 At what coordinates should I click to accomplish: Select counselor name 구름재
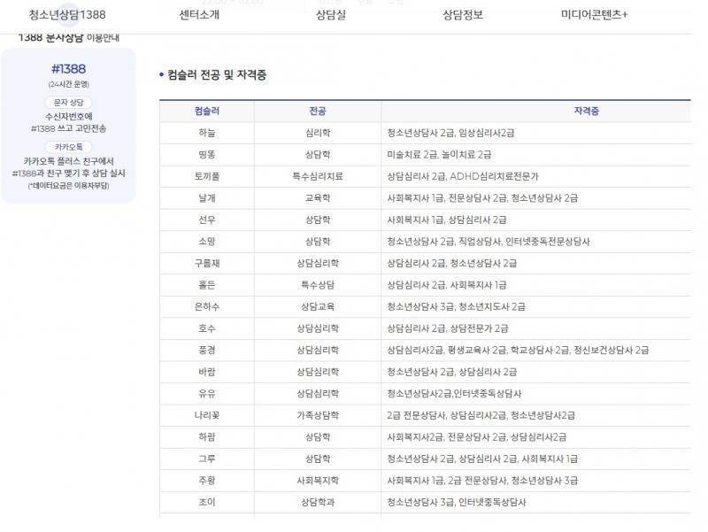click(207, 263)
